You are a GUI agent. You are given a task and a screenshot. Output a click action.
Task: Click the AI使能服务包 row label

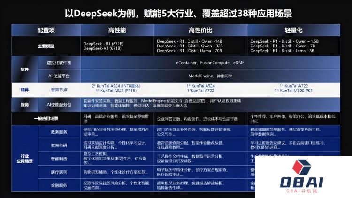point(59,104)
